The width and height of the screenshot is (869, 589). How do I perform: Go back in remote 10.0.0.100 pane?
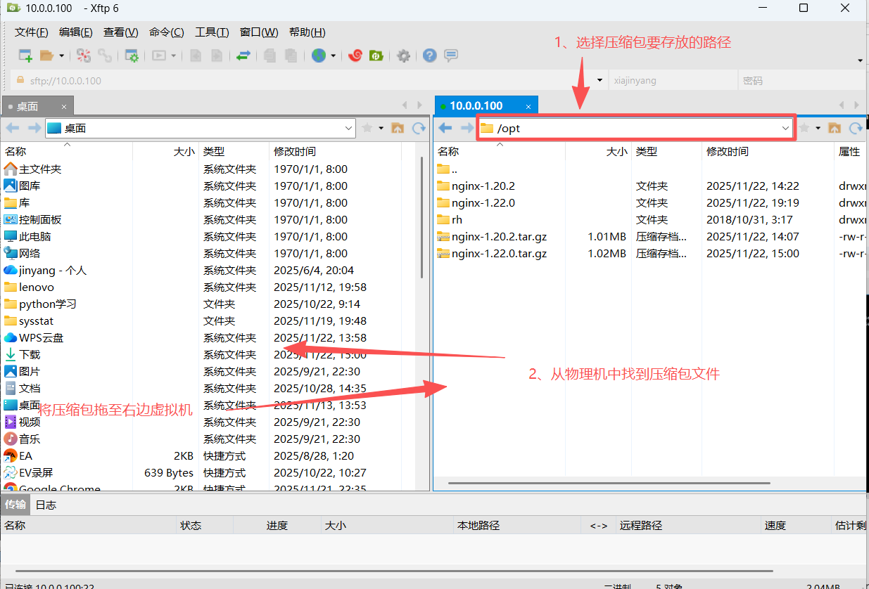point(445,128)
